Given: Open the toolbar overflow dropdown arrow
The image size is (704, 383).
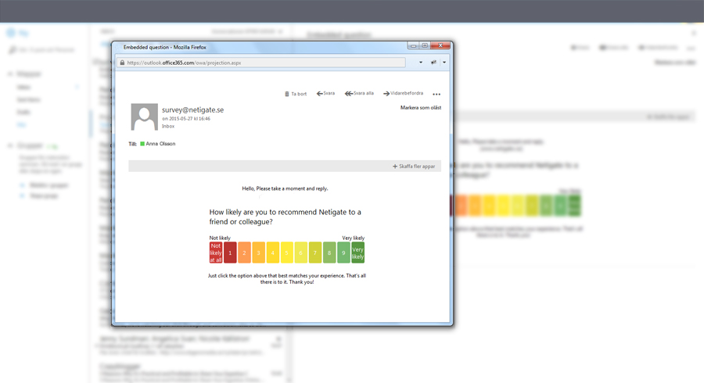Looking at the screenshot, I should [444, 63].
